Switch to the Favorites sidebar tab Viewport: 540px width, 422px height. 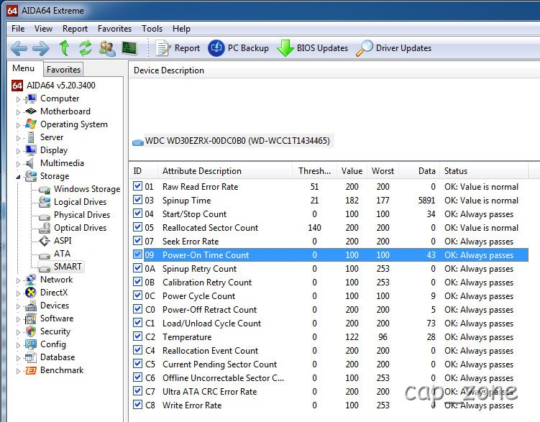tap(63, 70)
